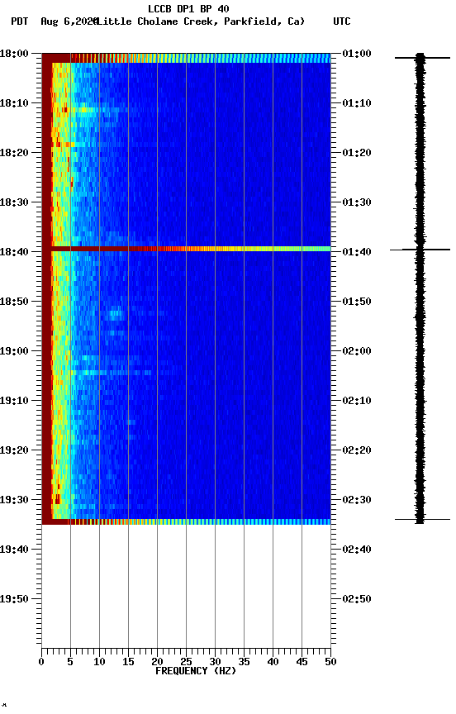The image size is (456, 714).
Task: Click the location text 'Little Cholame Creek, Parkfield, Ca'
Action: click(200, 21)
